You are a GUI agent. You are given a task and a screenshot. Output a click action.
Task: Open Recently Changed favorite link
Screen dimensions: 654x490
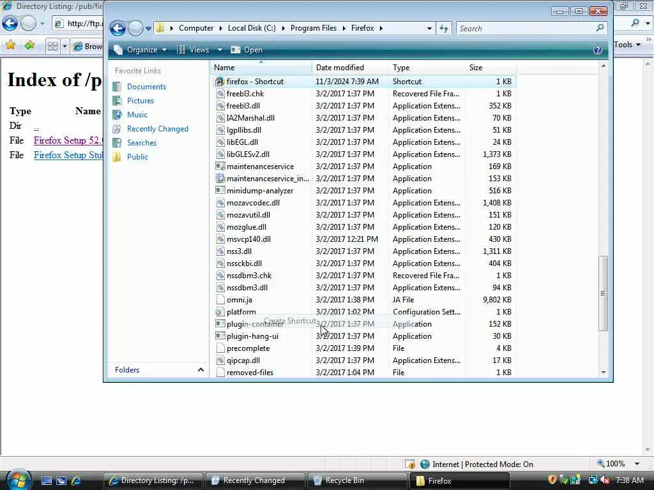pyautogui.click(x=158, y=129)
